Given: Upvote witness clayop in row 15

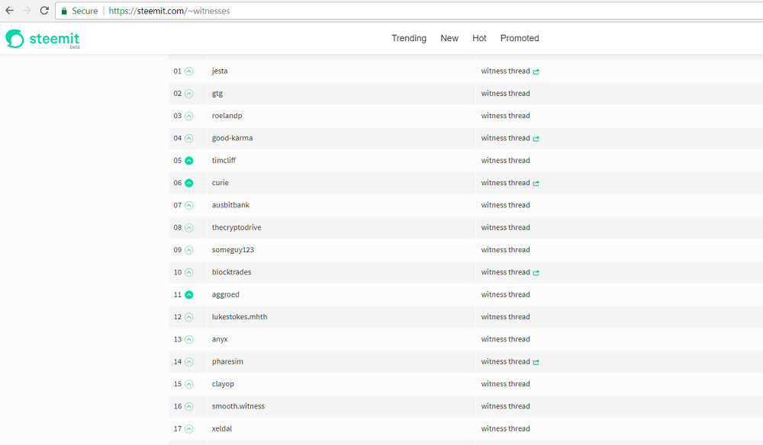Looking at the screenshot, I should tap(189, 384).
